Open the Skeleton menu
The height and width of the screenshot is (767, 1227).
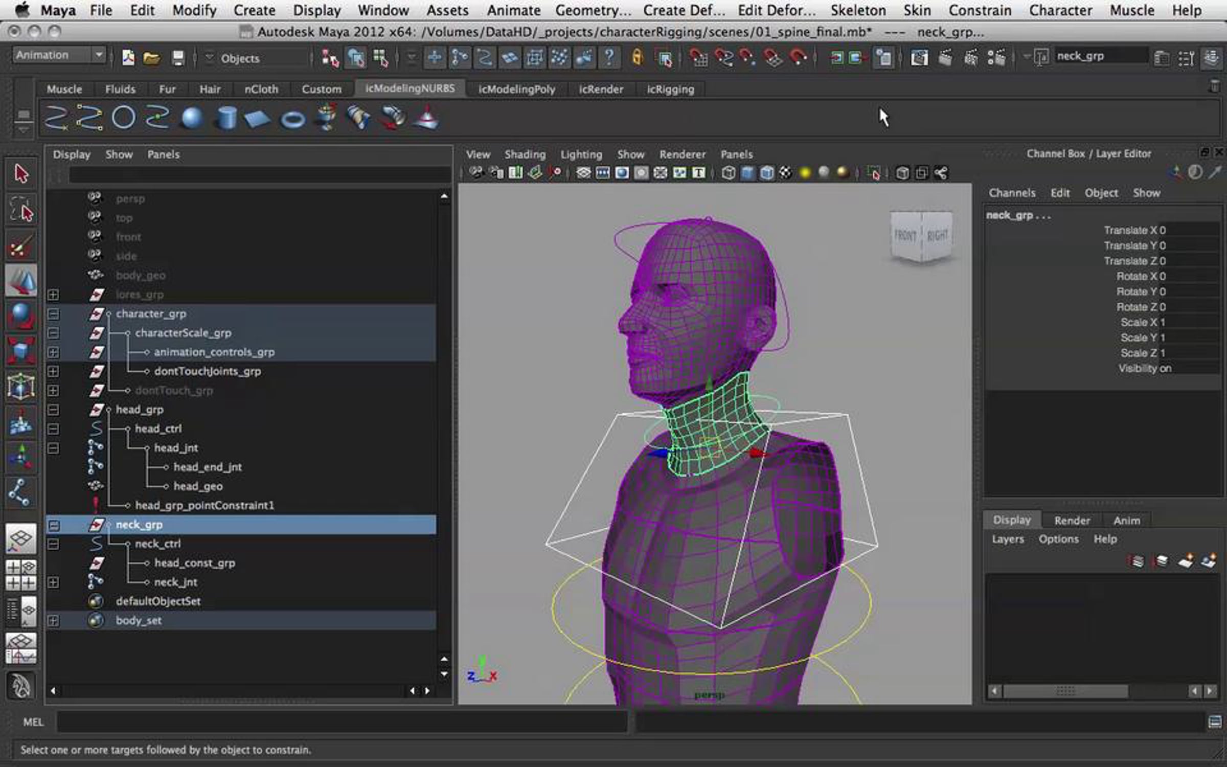(x=858, y=10)
